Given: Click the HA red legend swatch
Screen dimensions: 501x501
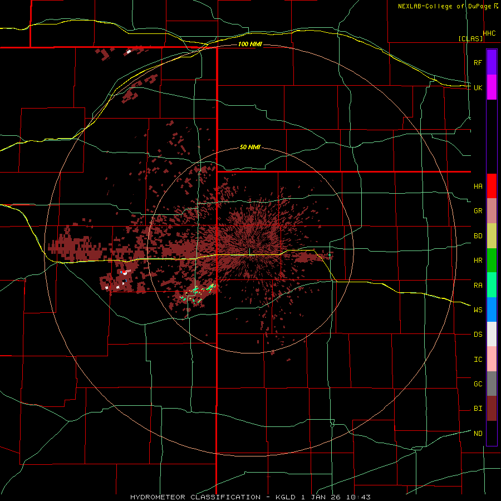Looking at the screenshot, I should pyautogui.click(x=492, y=186).
